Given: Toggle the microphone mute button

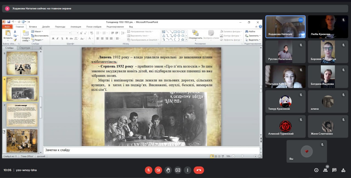Looking at the screenshot, I should [x=148, y=170].
